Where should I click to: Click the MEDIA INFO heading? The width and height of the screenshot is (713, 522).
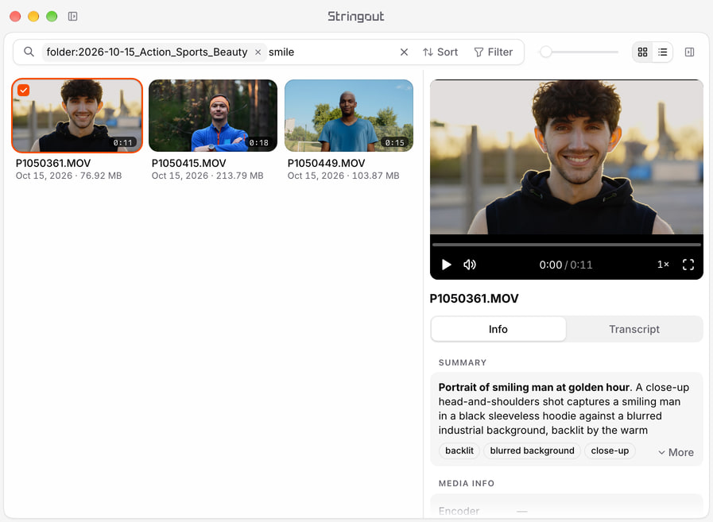(466, 483)
